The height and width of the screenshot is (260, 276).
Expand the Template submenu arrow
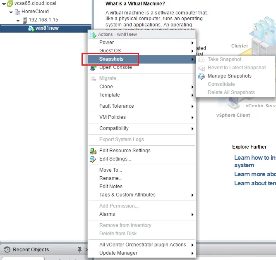(x=192, y=95)
